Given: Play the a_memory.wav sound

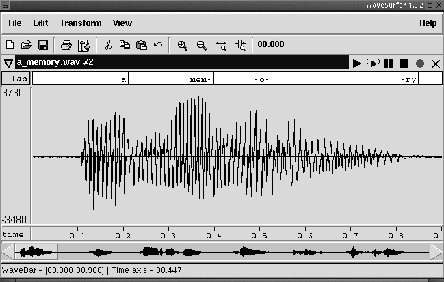Looking at the screenshot, I should pos(357,63).
